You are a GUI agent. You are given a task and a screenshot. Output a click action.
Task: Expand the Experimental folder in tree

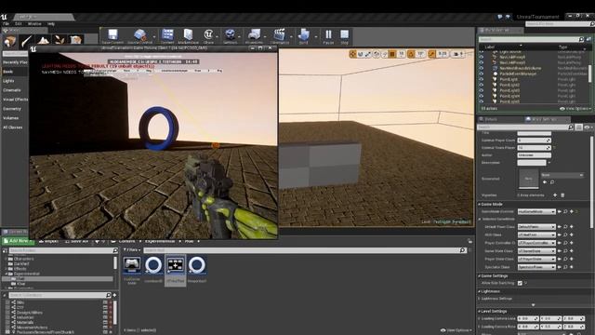pyautogui.click(x=7, y=274)
